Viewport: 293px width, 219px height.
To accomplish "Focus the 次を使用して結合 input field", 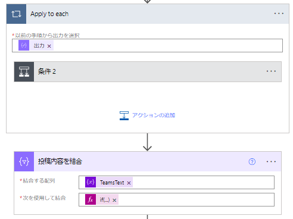I will click(176, 199).
